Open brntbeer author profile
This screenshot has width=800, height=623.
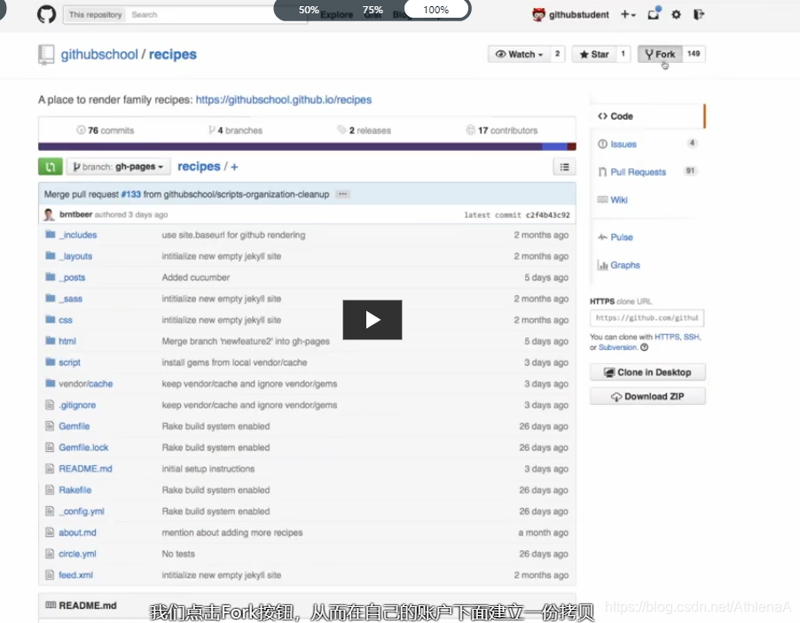click(75, 214)
